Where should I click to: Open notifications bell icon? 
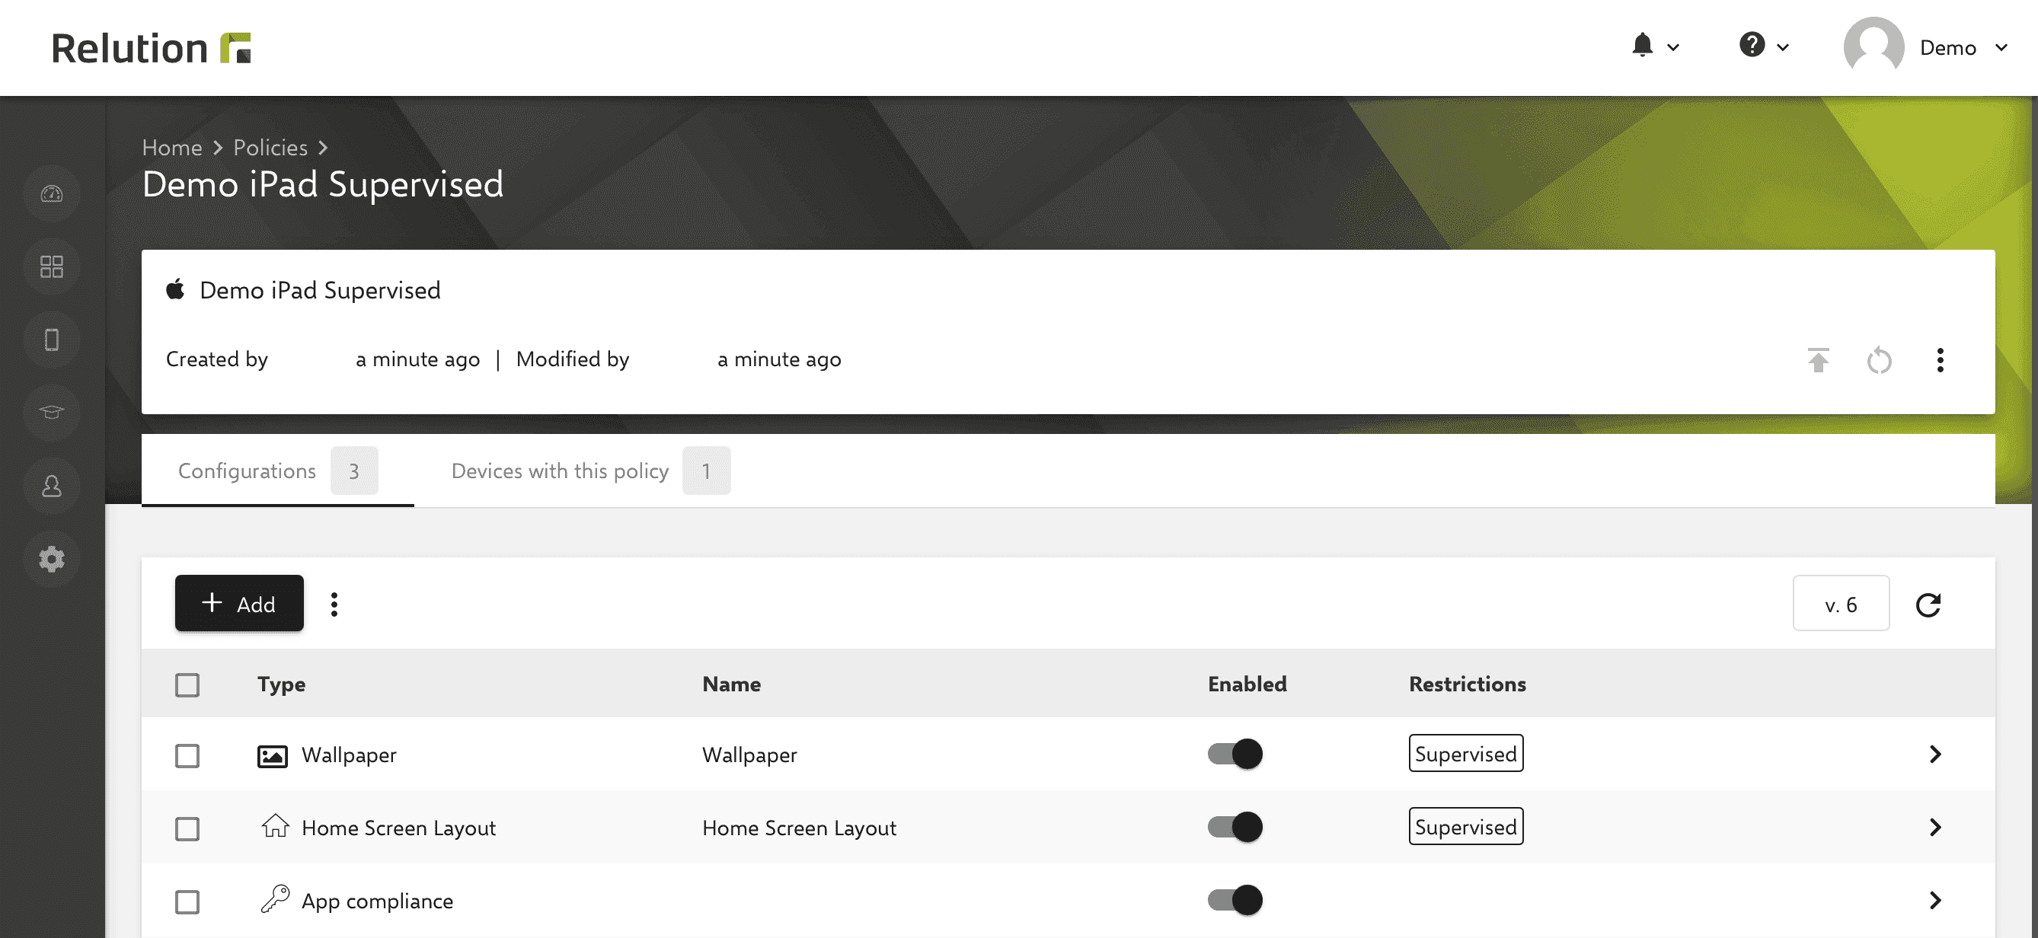1643,44
